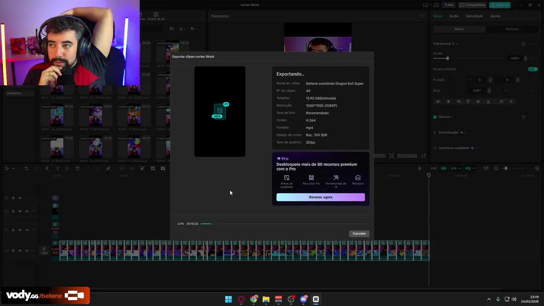Click the Recursos Pro icon
544x306 pixels.
pyautogui.click(x=312, y=178)
